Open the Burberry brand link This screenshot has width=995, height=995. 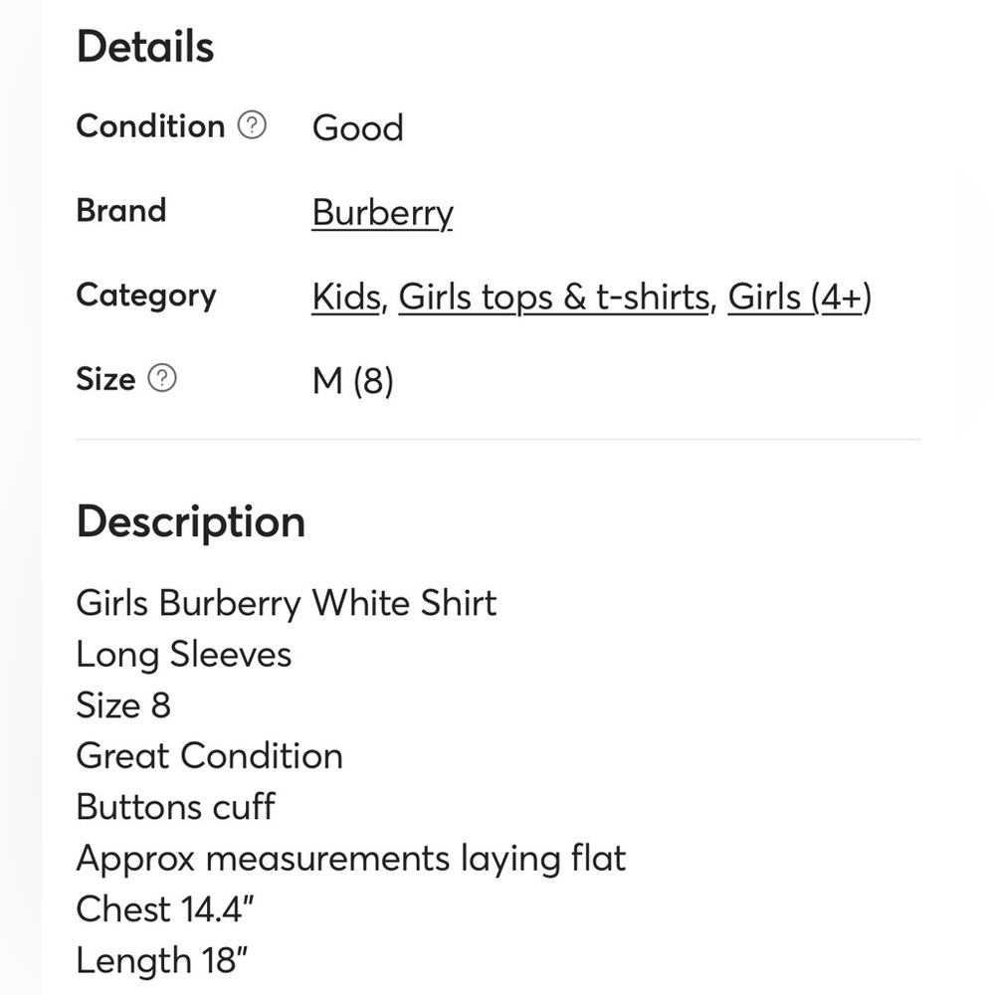click(x=383, y=213)
